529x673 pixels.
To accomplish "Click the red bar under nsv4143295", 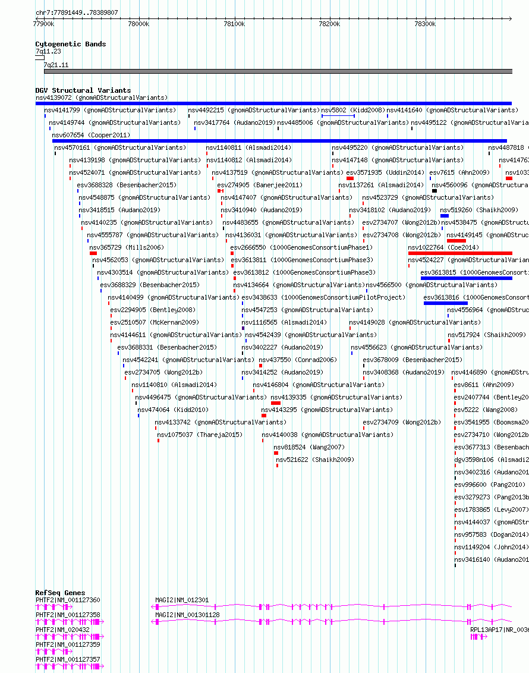I will (x=264, y=416).
